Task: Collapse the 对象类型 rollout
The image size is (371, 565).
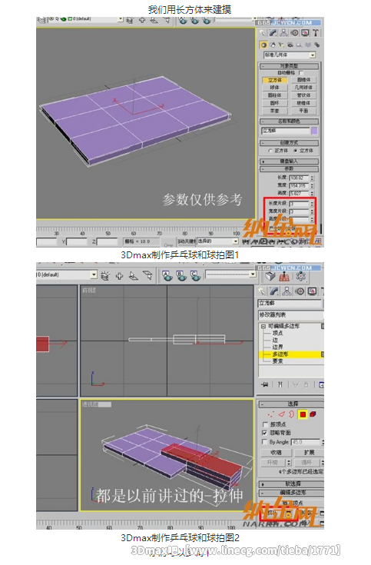Action: tap(290, 66)
